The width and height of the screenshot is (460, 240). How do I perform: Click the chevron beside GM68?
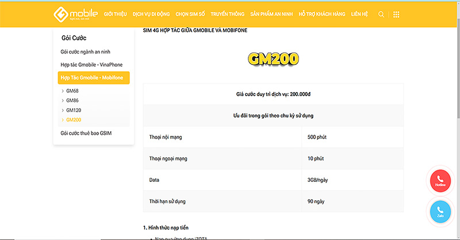[63, 91]
